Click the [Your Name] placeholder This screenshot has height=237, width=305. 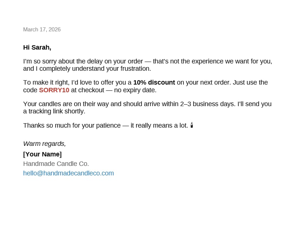[x=42, y=154]
